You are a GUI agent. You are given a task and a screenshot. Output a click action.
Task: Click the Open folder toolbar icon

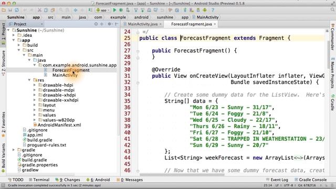pyautogui.click(x=4, y=10)
